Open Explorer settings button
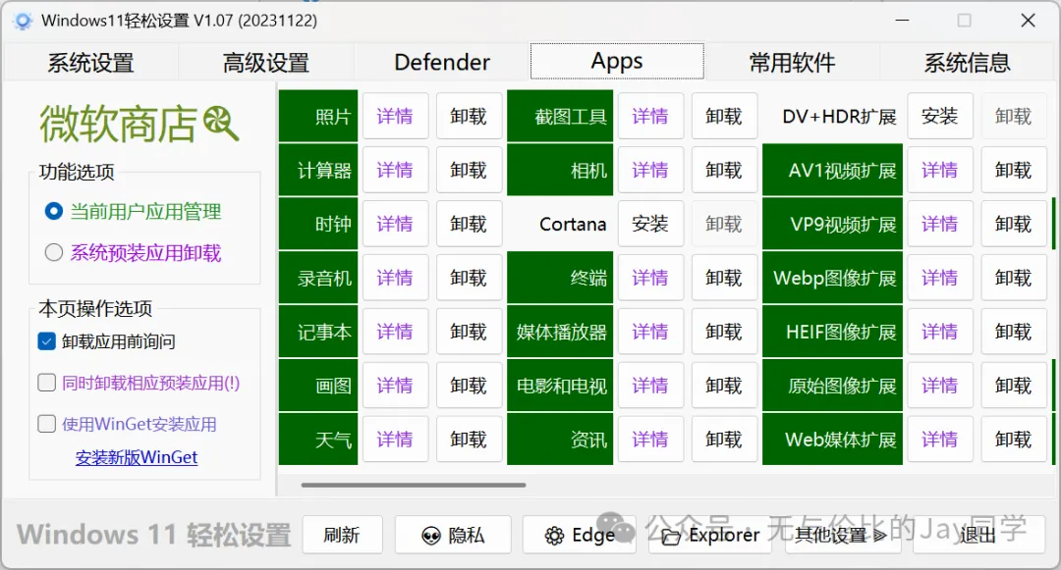The height and width of the screenshot is (570, 1061). [710, 535]
